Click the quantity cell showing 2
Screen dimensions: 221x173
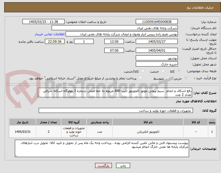[x=49, y=132]
